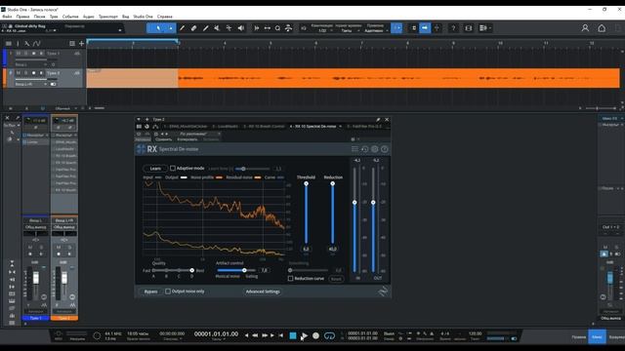The width and height of the screenshot is (625, 351).
Task: Enable Output noise only checkbox
Action: coord(168,292)
